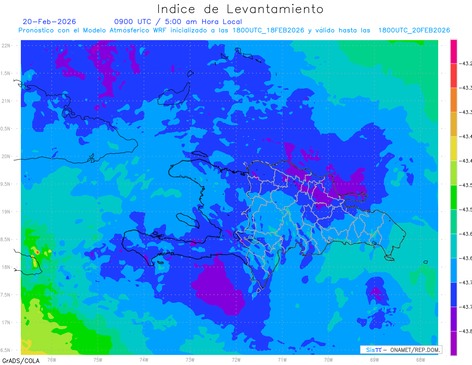Click the '8.5N' latitude label
The width and height of the screenshot is (472, 365).
point(6,239)
